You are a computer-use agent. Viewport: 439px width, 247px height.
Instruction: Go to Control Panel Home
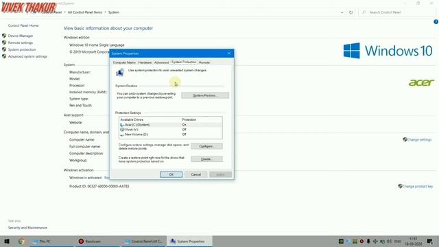click(23, 25)
